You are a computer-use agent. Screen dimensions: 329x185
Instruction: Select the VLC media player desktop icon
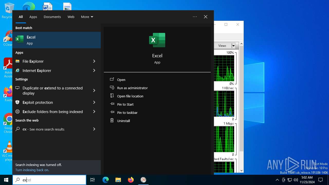coord(8,151)
